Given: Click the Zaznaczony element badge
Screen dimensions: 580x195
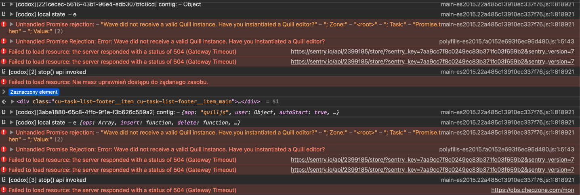Looking at the screenshot, I should pyautogui.click(x=34, y=92).
